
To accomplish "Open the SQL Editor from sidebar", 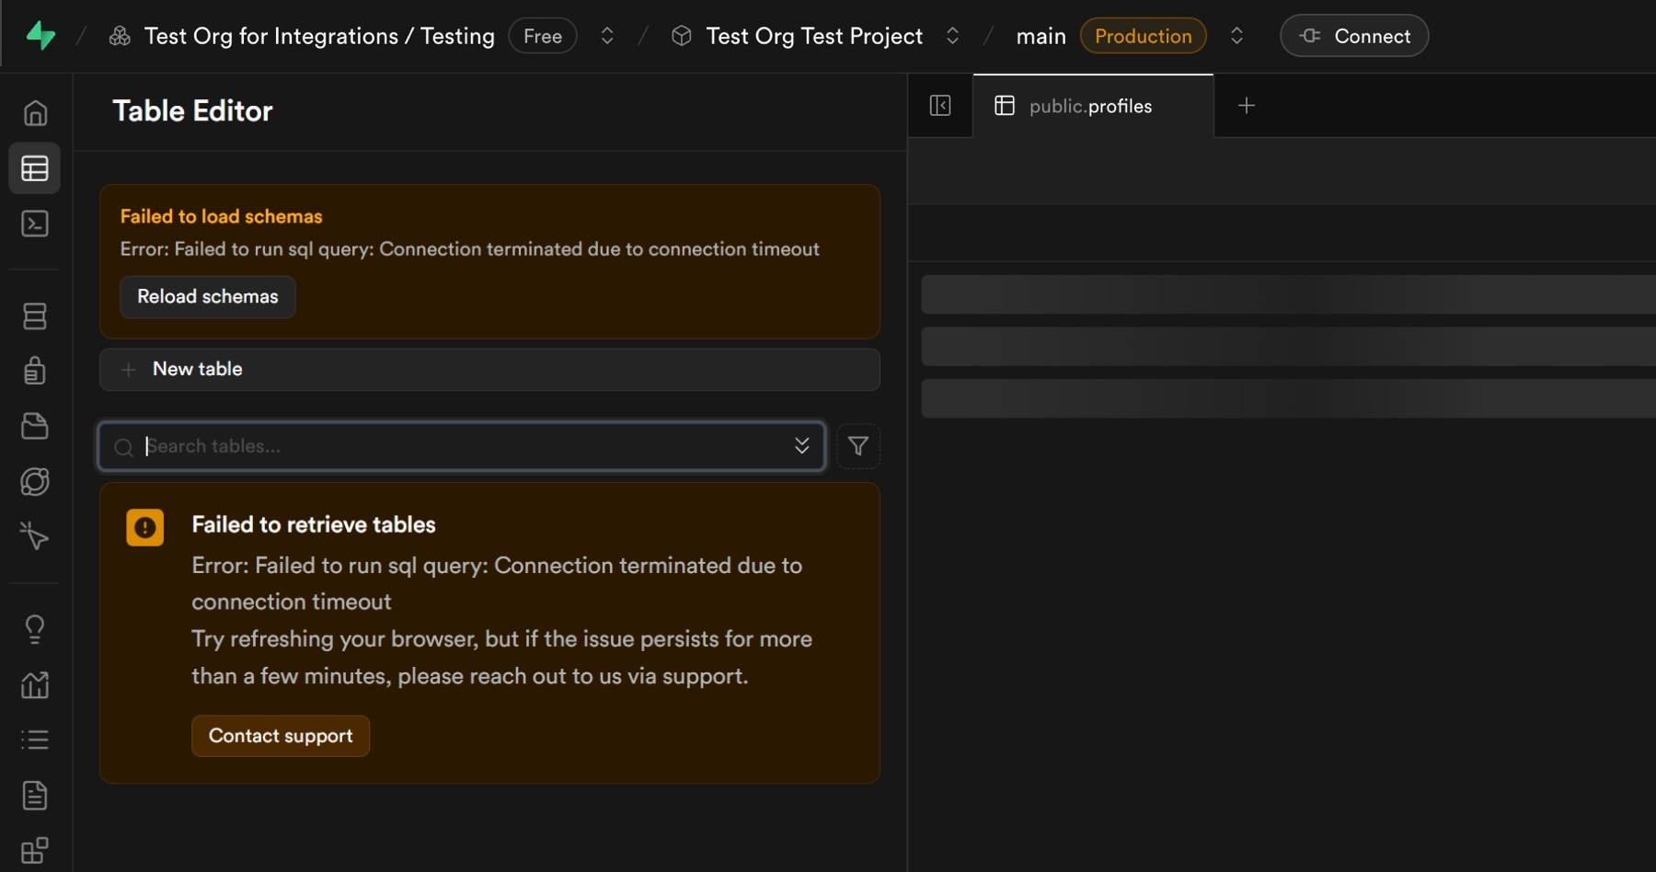I will pyautogui.click(x=35, y=224).
